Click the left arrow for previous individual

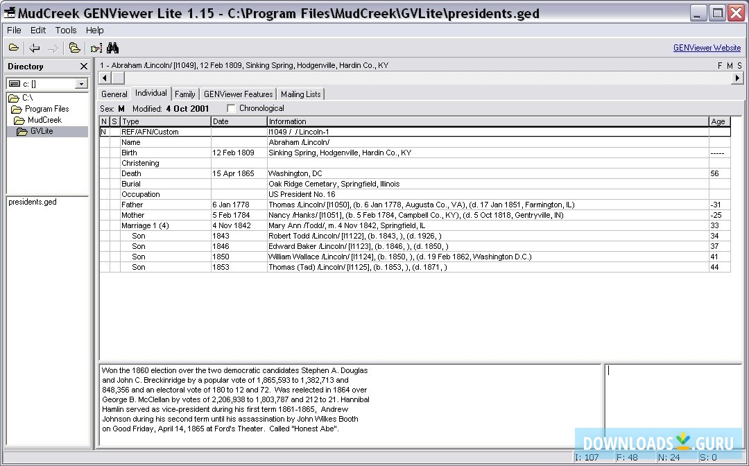(x=104, y=78)
